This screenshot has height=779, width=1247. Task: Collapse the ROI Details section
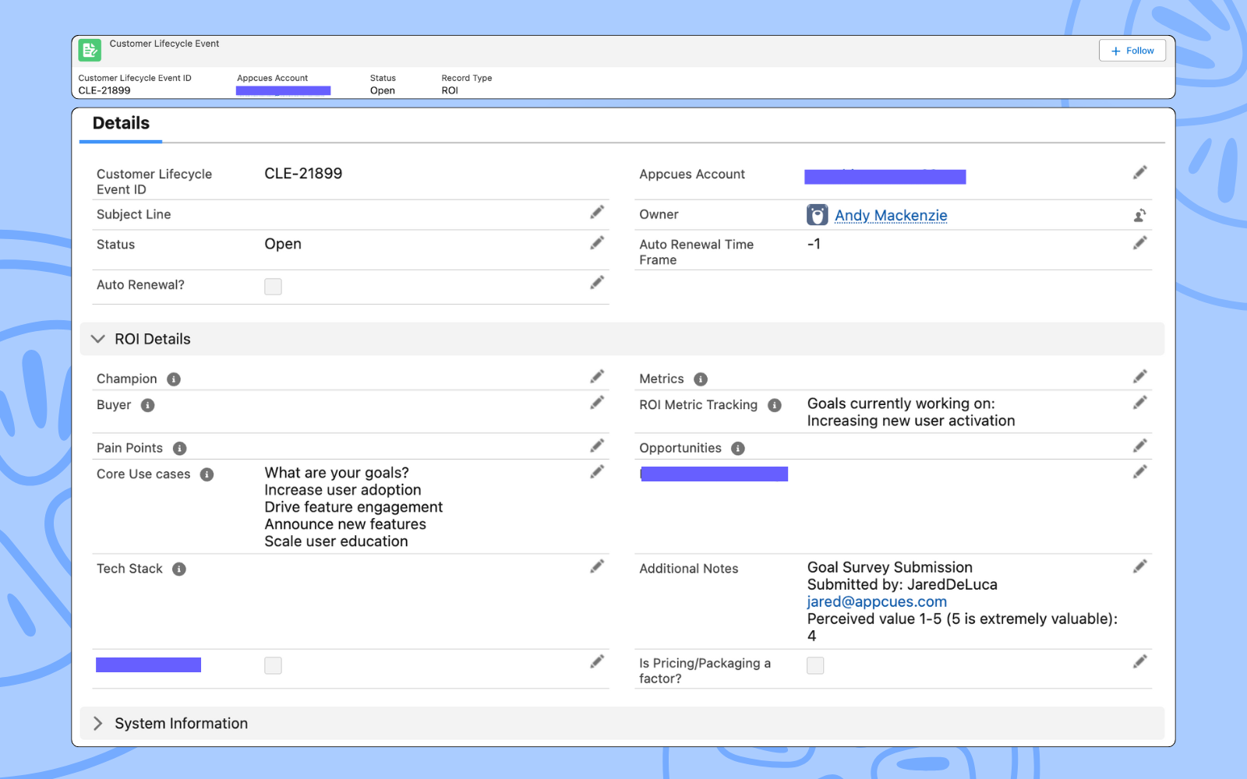(x=97, y=339)
